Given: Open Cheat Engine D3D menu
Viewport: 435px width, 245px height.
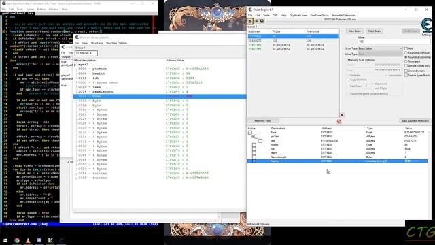Looking at the screenshot, I should click(275, 15).
